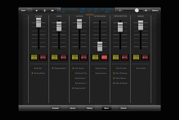Toggle the Flute Vibrato track LED

134,68
